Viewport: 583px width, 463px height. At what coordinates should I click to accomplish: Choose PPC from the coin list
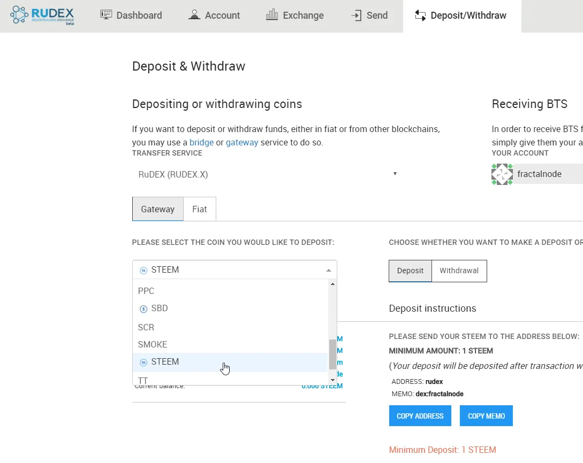[230, 291]
